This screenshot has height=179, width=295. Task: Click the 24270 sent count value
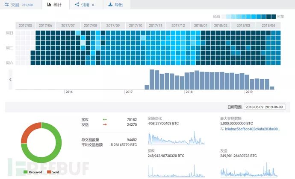(132, 124)
